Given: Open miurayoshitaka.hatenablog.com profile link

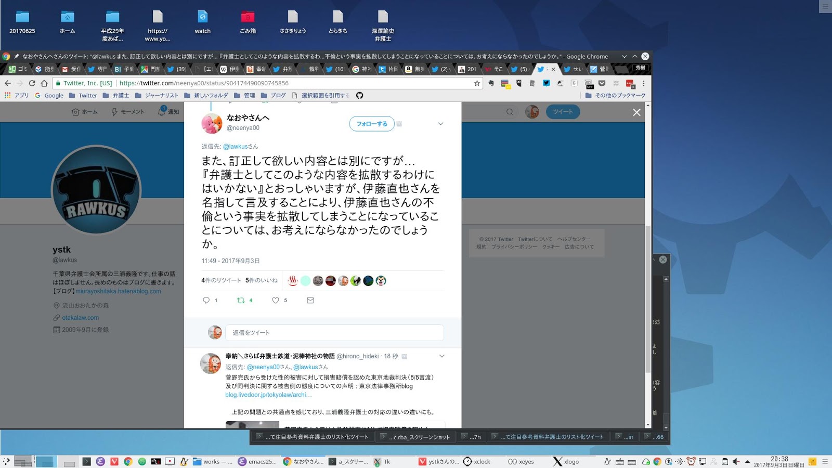Looking at the screenshot, I should [x=118, y=291].
